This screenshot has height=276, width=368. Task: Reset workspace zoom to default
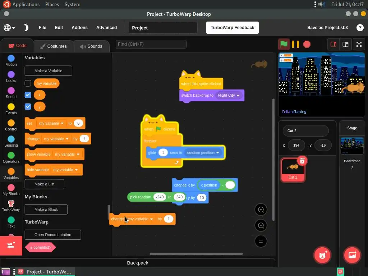(261, 241)
